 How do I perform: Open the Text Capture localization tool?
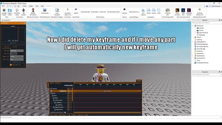(x=143, y=12)
